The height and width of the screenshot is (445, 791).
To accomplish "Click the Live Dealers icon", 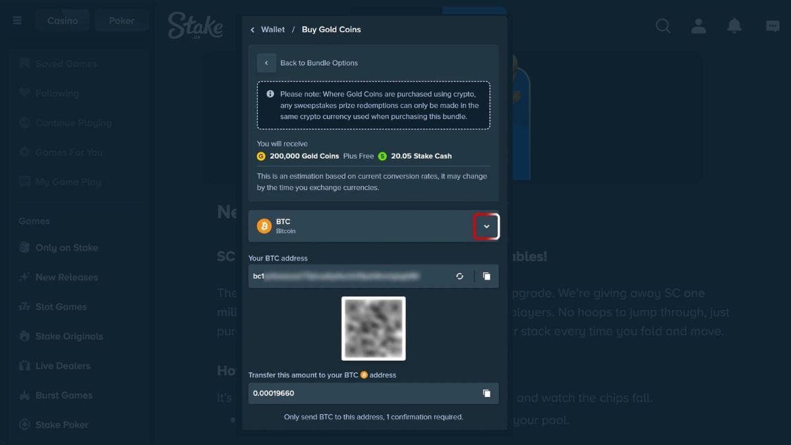I will (x=24, y=366).
